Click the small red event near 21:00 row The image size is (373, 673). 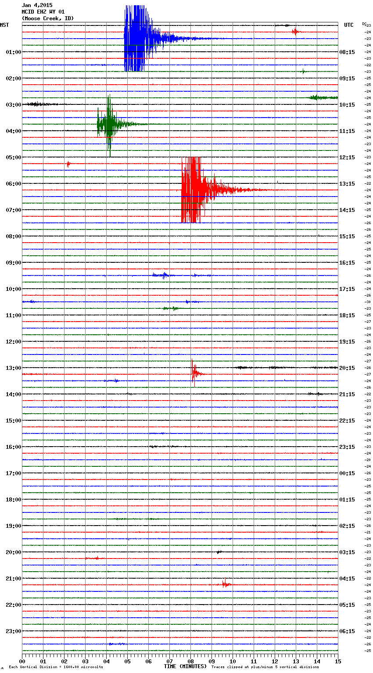226,584
